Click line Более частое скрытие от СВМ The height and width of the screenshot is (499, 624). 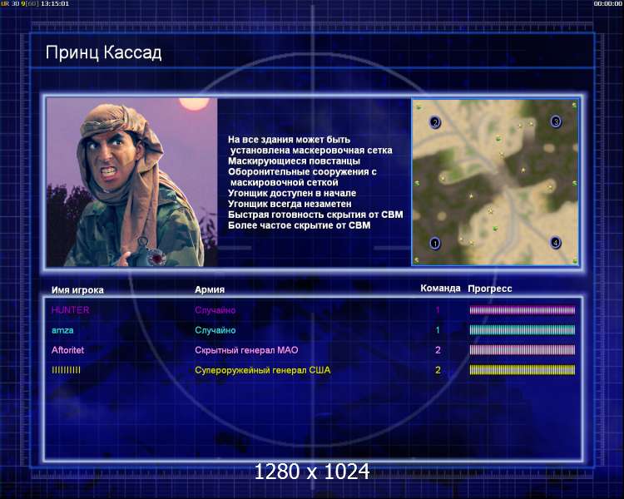pyautogui.click(x=300, y=225)
